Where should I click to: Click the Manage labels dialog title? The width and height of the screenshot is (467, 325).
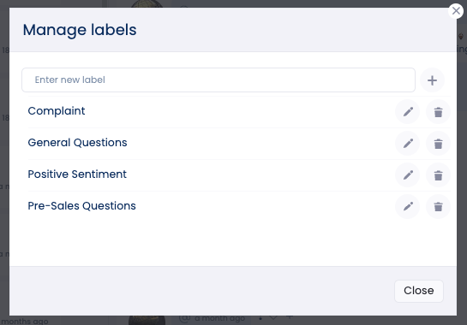click(x=80, y=30)
